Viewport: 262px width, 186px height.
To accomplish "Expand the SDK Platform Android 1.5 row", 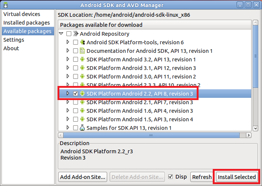I will coord(68,119).
